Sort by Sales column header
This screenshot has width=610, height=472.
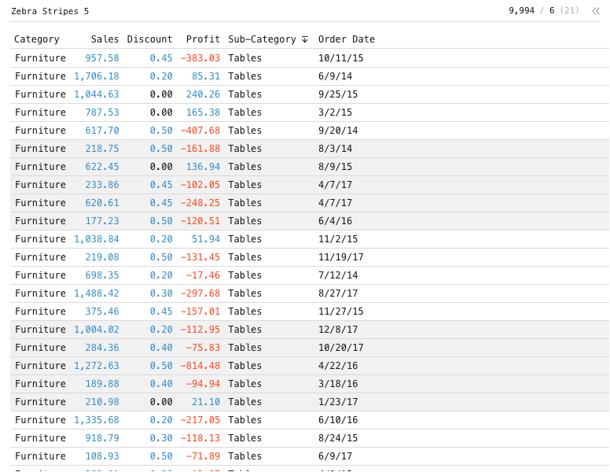point(105,39)
